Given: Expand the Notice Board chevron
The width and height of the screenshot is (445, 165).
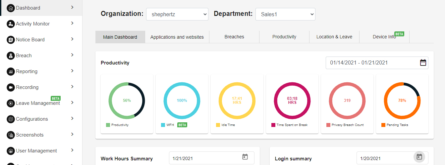Looking at the screenshot, I should point(72,39).
